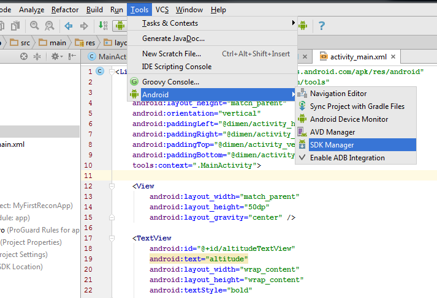The width and height of the screenshot is (437, 298).
Task: Open Navigation Editor
Action: tap(356, 94)
